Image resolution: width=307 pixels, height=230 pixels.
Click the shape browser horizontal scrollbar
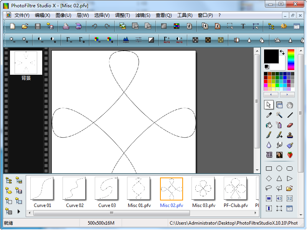[x=111, y=213]
